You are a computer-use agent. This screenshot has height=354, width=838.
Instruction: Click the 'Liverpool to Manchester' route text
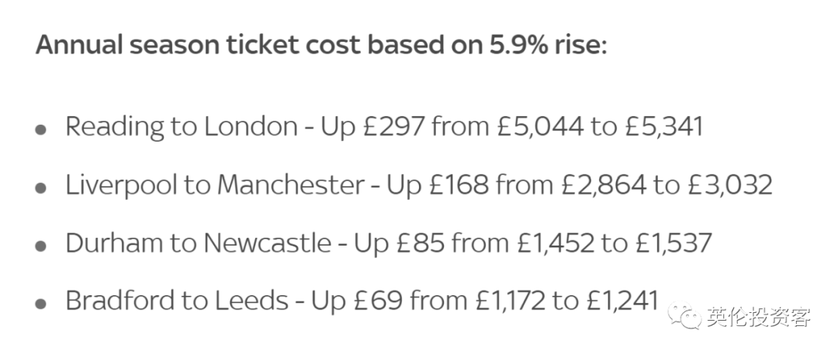click(215, 185)
